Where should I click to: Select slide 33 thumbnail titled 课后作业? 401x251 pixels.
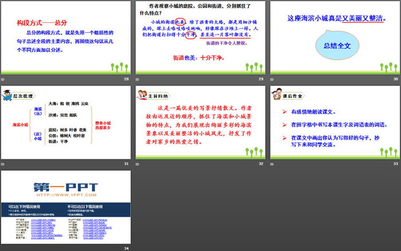(335, 123)
